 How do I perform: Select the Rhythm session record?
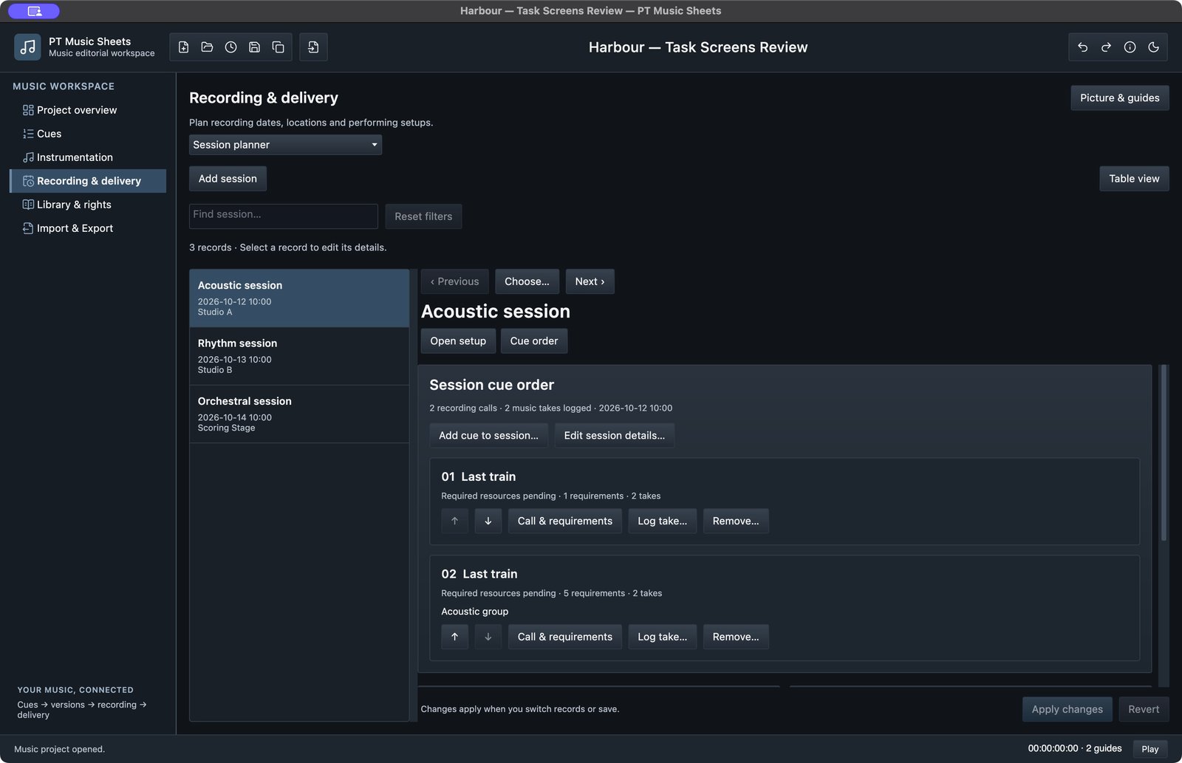[x=299, y=356]
